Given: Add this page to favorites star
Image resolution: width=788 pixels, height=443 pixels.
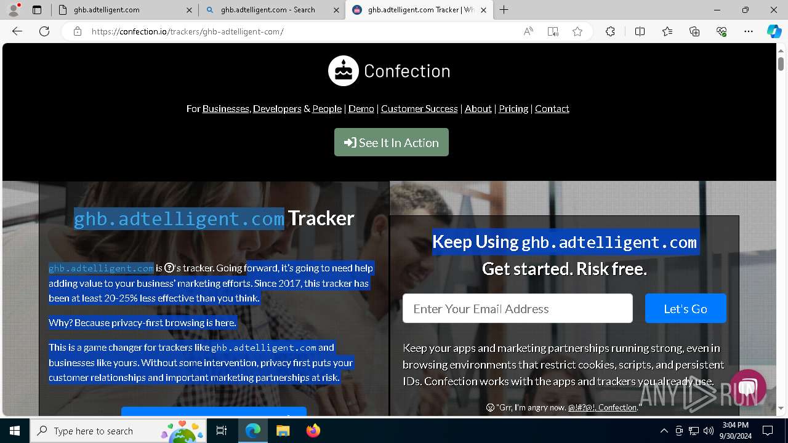Looking at the screenshot, I should click(x=577, y=31).
